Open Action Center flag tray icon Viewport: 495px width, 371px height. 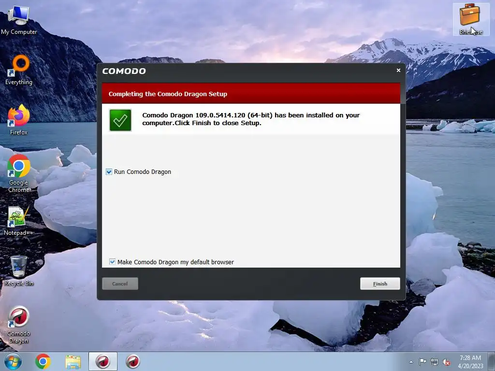(x=422, y=362)
